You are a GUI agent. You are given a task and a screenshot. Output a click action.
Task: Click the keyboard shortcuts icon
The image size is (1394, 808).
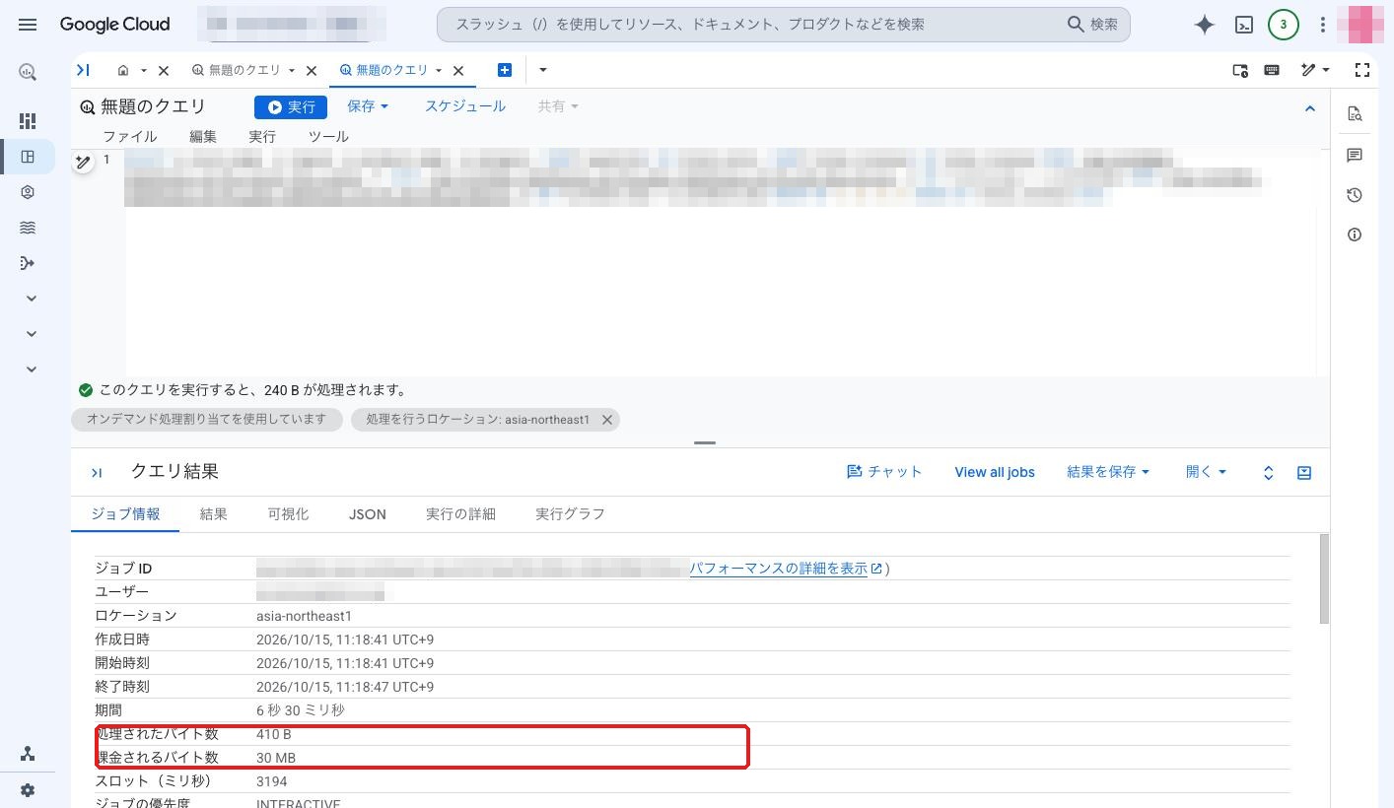1272,70
